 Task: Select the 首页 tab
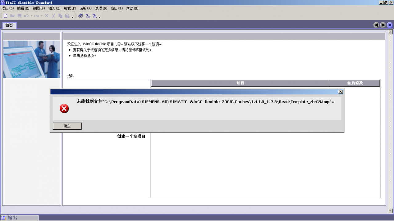(x=9, y=26)
